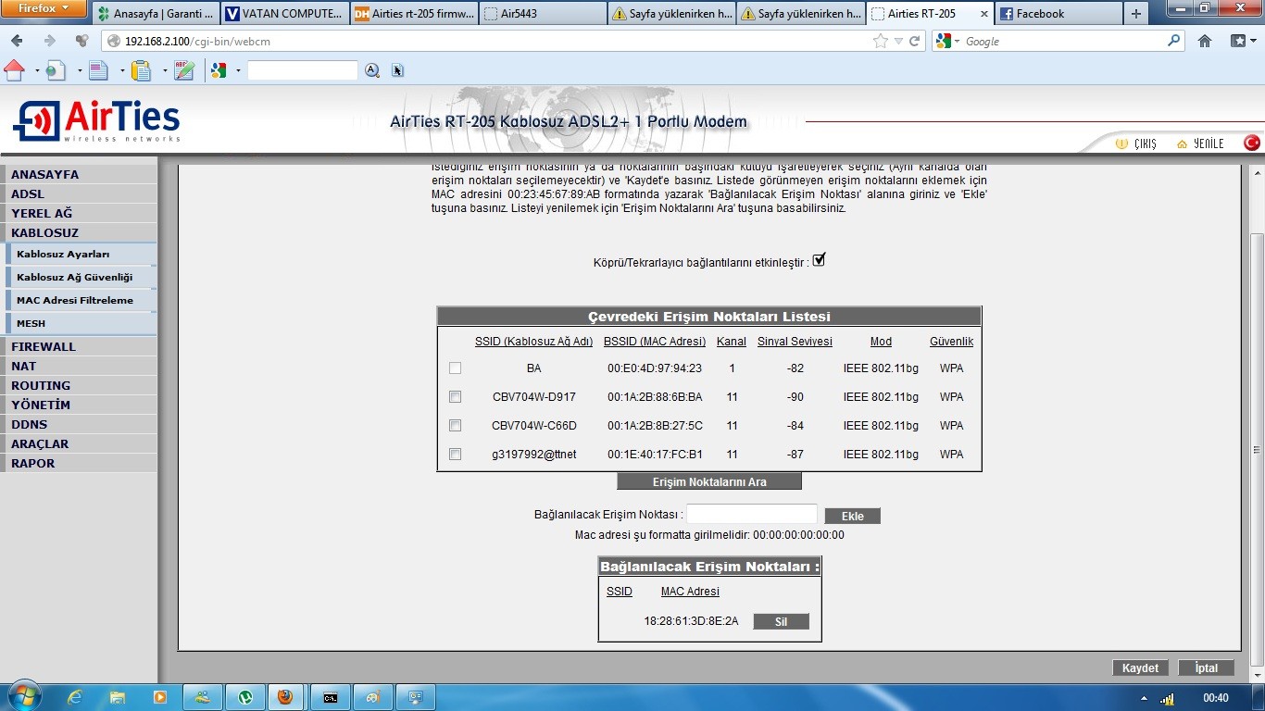Click the clipboard toolbar icon
Viewport: 1265px width, 711px height.
coord(141,70)
